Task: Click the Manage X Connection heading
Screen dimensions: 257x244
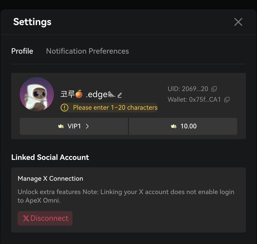Action: click(x=50, y=178)
